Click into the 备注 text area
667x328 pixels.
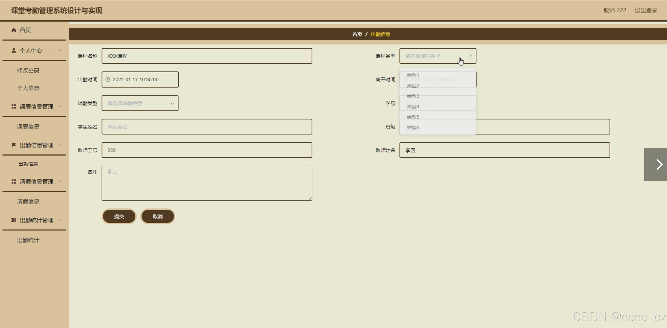(x=207, y=183)
